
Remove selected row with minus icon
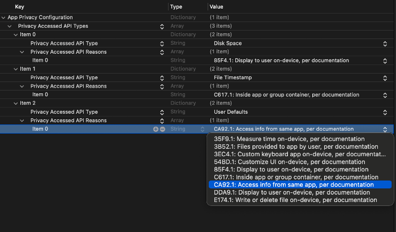pos(163,129)
